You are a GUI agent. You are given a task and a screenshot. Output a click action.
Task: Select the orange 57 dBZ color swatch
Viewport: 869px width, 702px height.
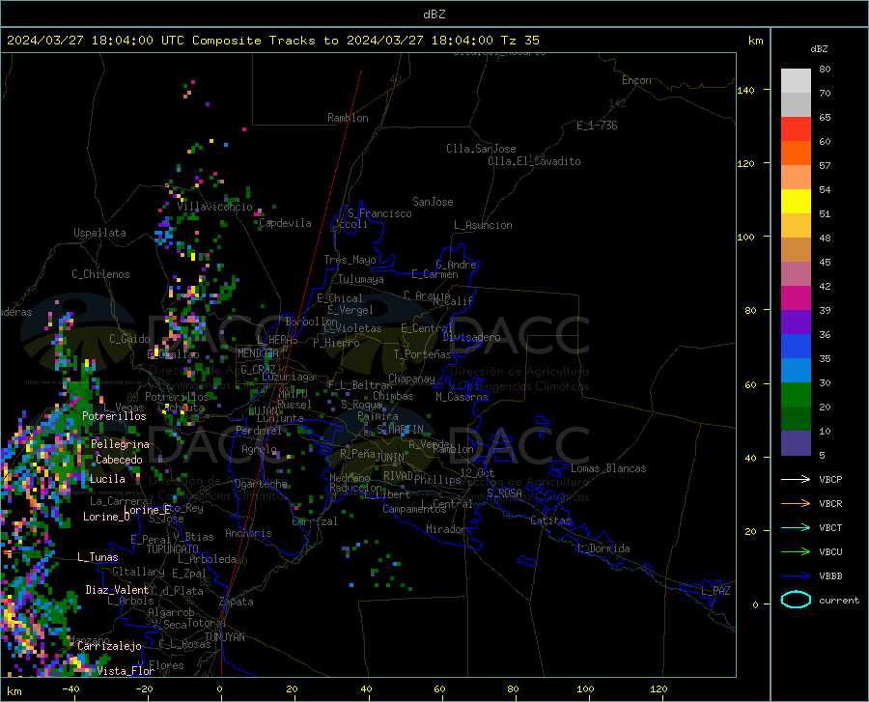796,154
